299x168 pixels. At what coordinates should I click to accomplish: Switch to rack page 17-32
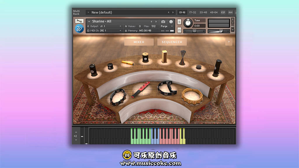point(193,12)
